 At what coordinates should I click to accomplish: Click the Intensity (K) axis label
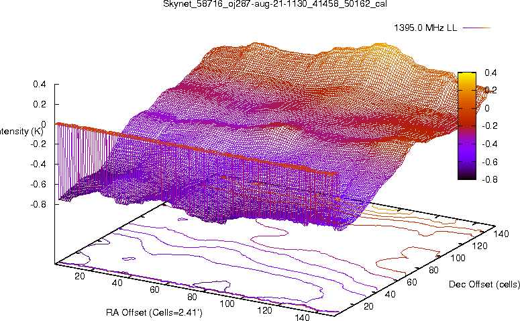[x=21, y=131]
